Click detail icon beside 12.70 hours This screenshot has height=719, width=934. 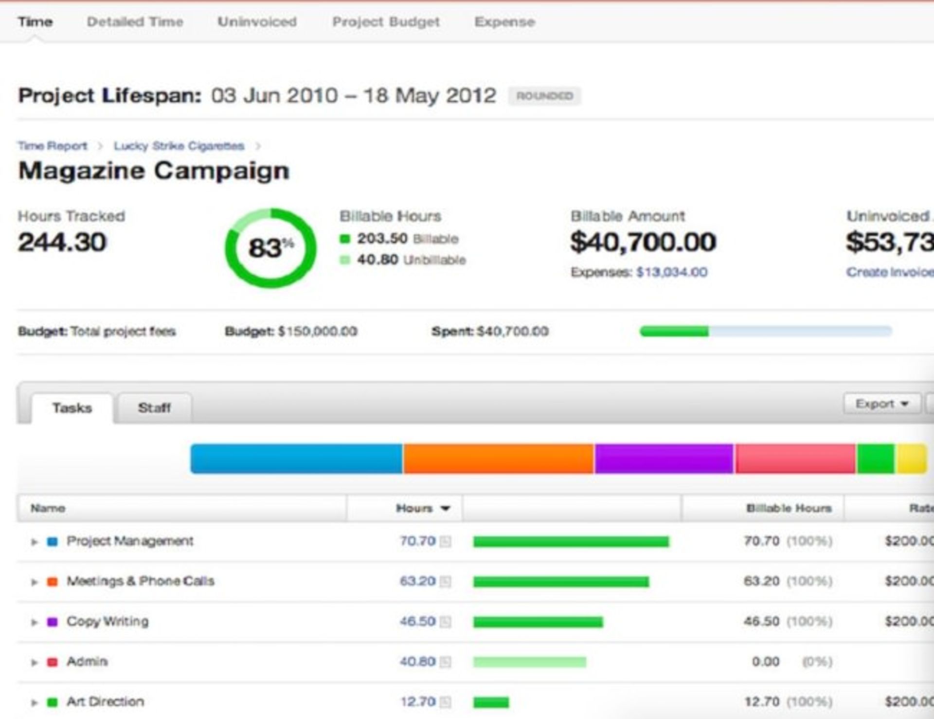445,702
